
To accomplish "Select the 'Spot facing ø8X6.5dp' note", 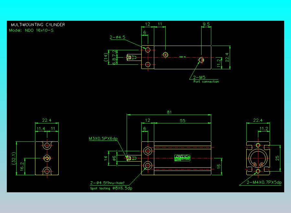I will 111,188.
